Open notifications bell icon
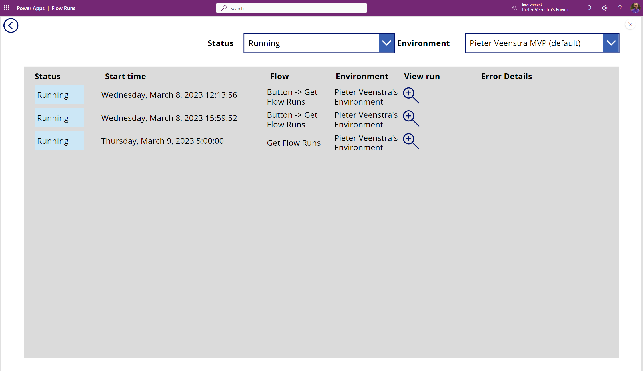 (x=589, y=8)
